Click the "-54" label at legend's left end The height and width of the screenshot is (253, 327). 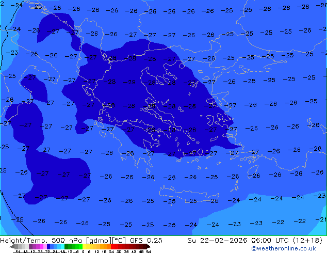(x=17, y=251)
